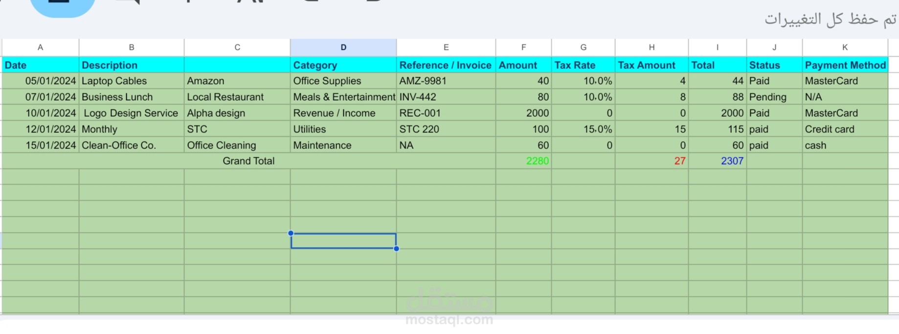Select the date cell 12/01/2024
899x334 pixels.
pos(41,129)
